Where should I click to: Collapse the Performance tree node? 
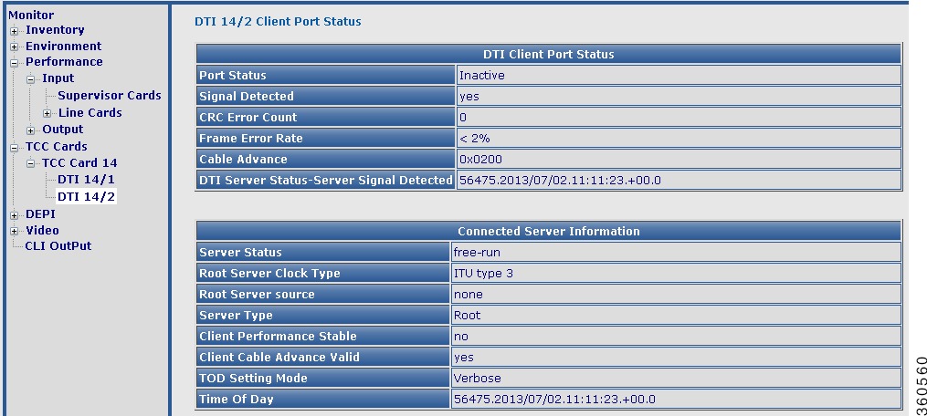pos(14,63)
